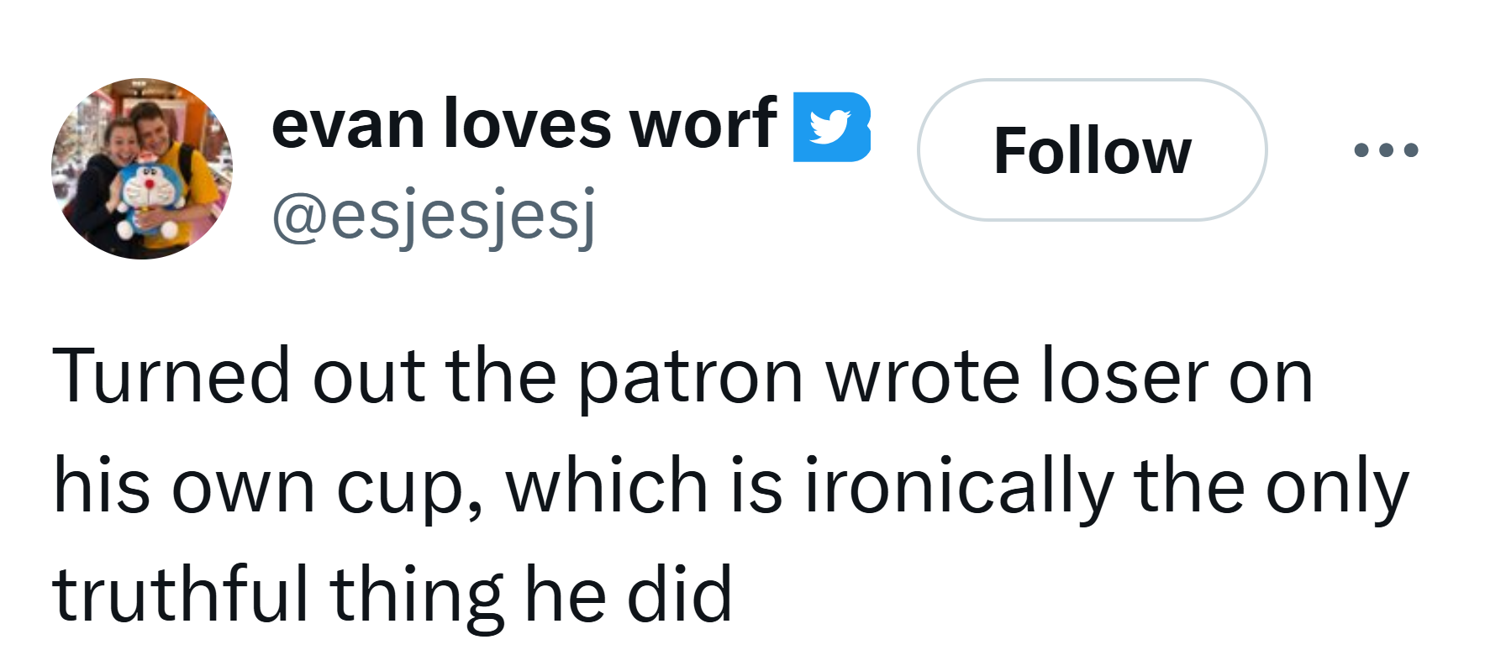Open the @esjesjesj handle link
This screenshot has height=671, width=1485.
pos(434,215)
